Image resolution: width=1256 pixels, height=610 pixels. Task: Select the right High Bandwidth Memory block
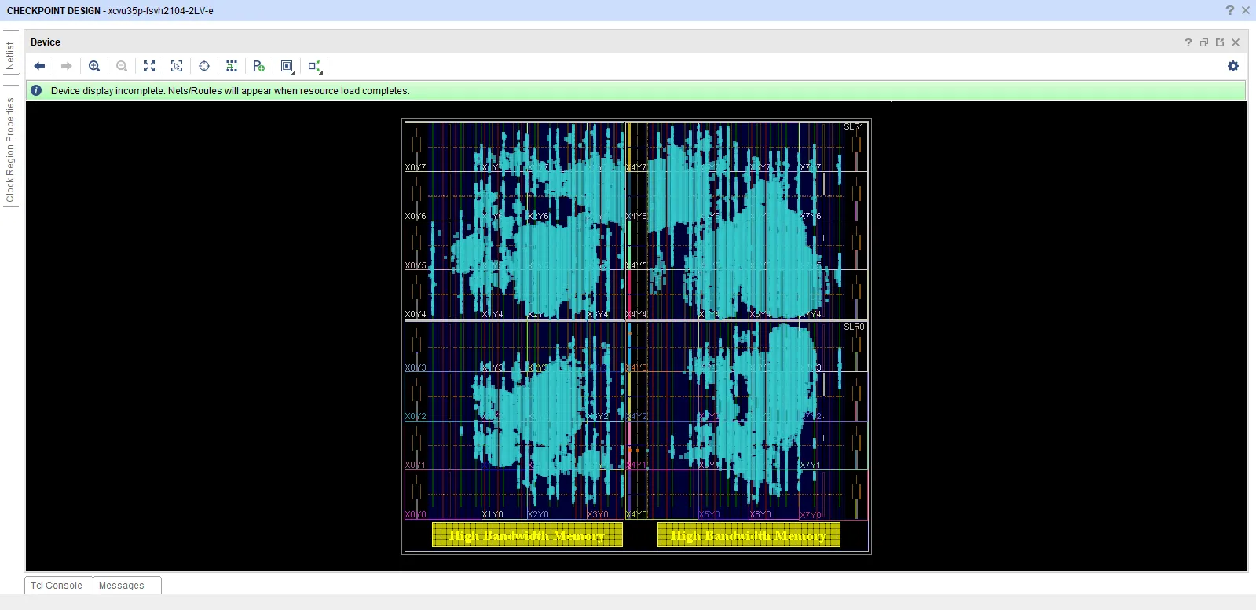click(749, 535)
